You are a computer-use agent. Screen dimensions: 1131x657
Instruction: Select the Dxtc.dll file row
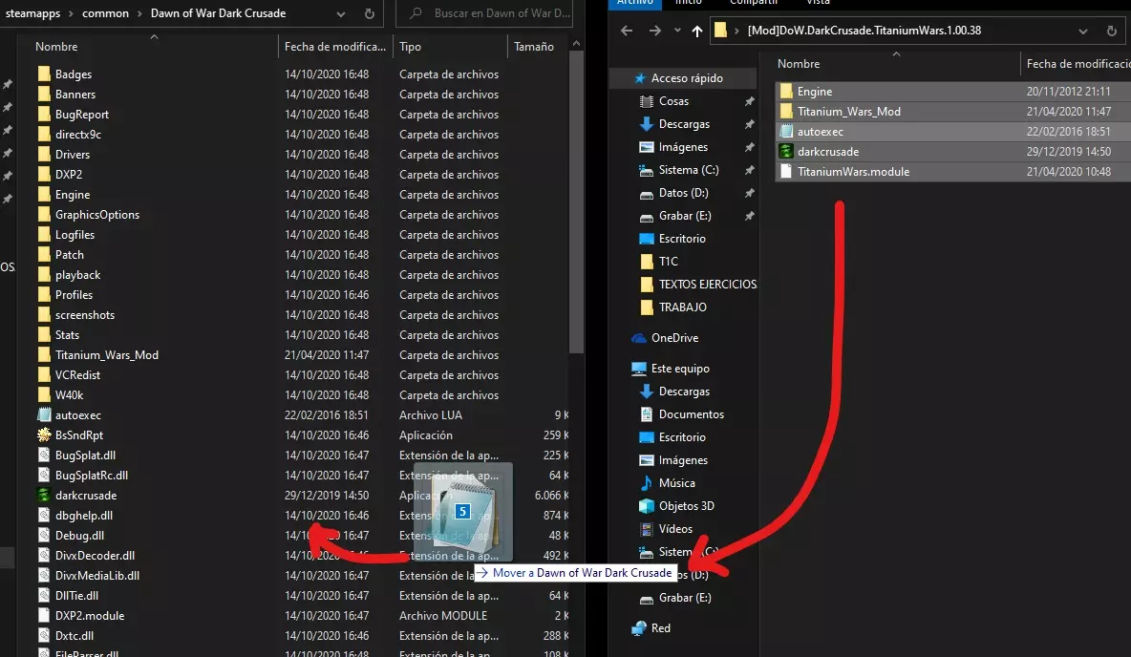303,635
